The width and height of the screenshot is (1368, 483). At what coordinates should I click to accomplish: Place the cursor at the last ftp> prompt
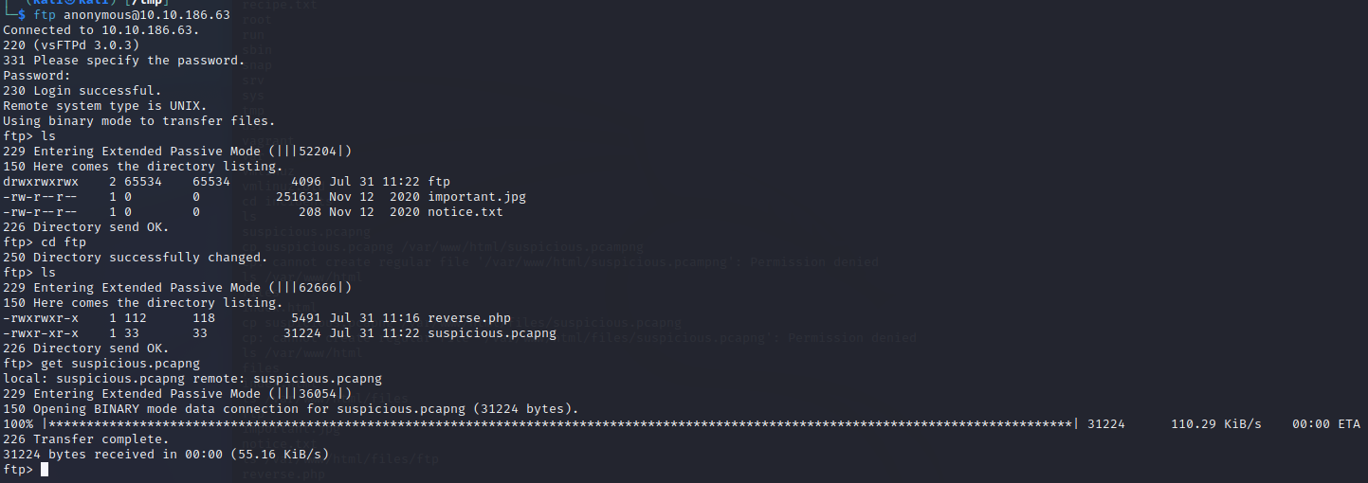pos(44,470)
